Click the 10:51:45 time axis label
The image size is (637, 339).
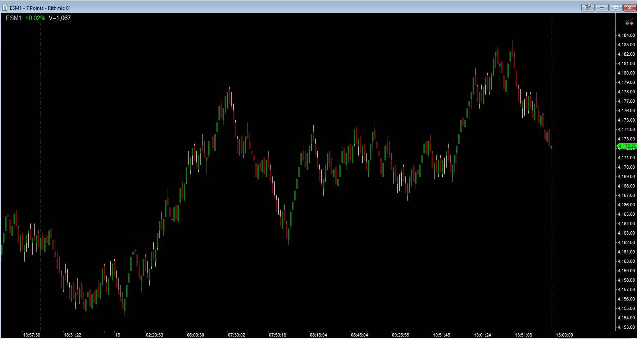tap(441, 335)
